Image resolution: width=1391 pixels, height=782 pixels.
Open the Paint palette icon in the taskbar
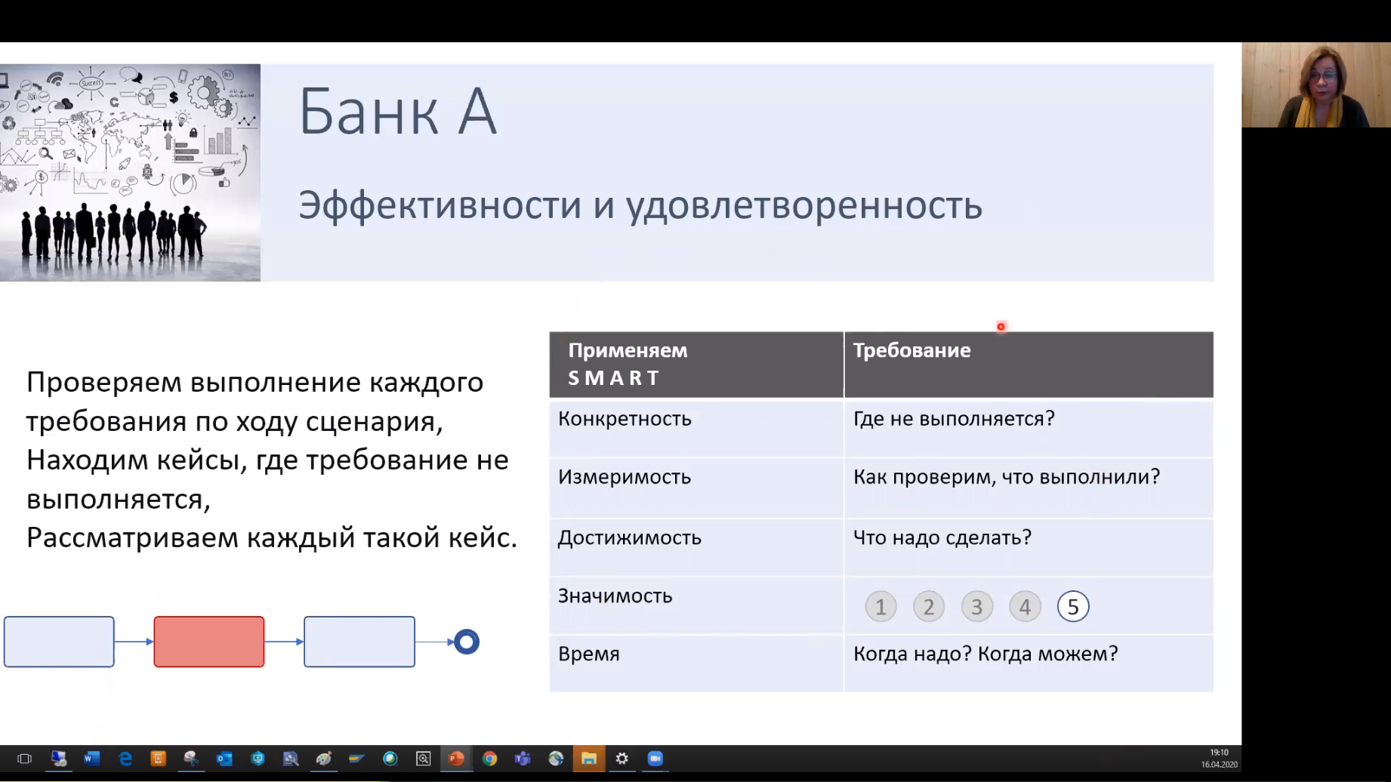(x=324, y=759)
